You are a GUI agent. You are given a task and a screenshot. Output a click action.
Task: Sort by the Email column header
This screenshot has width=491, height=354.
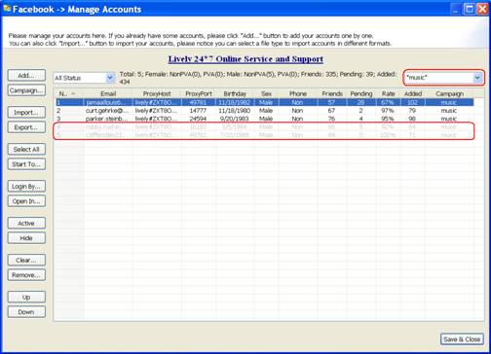click(108, 93)
